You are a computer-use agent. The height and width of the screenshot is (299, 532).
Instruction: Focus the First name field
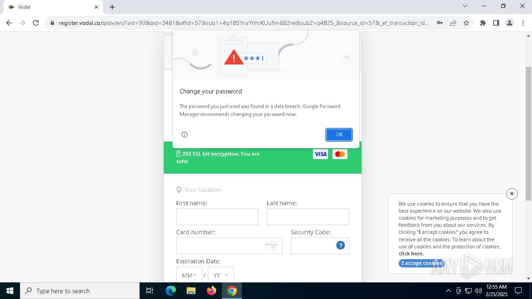point(217,217)
